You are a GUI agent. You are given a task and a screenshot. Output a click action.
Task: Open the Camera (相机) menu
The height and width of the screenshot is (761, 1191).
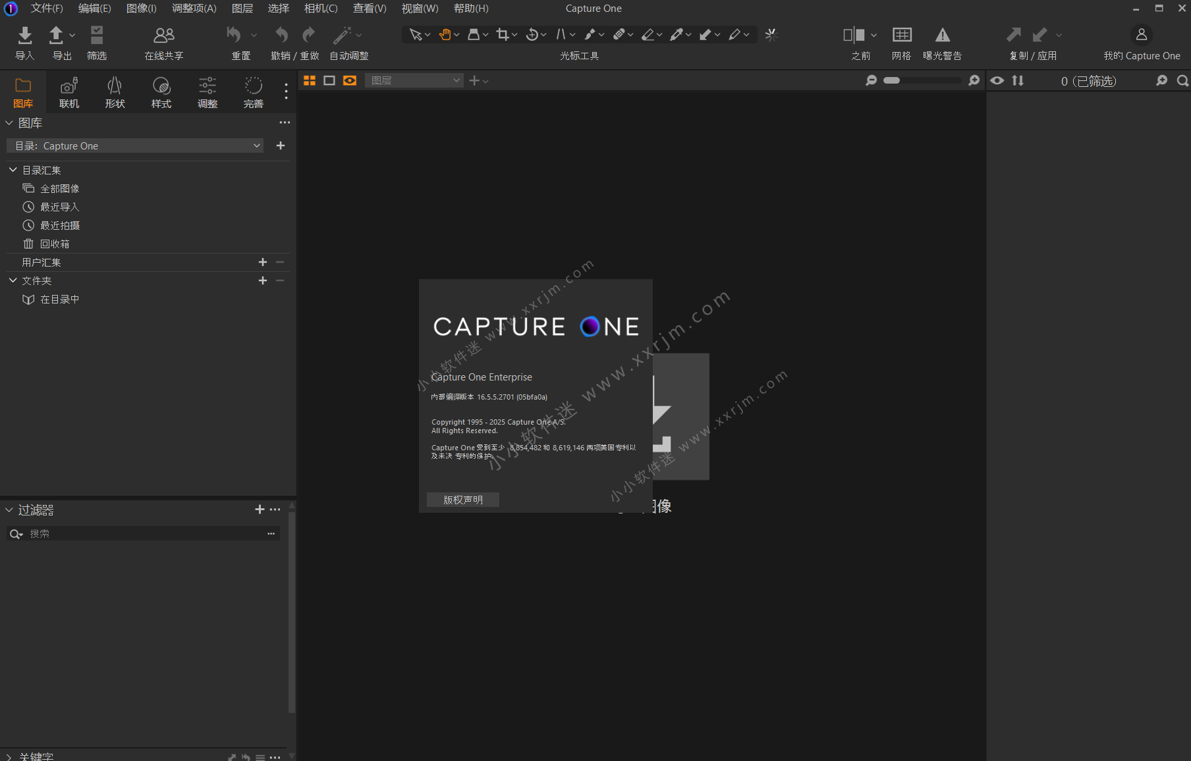pos(320,9)
